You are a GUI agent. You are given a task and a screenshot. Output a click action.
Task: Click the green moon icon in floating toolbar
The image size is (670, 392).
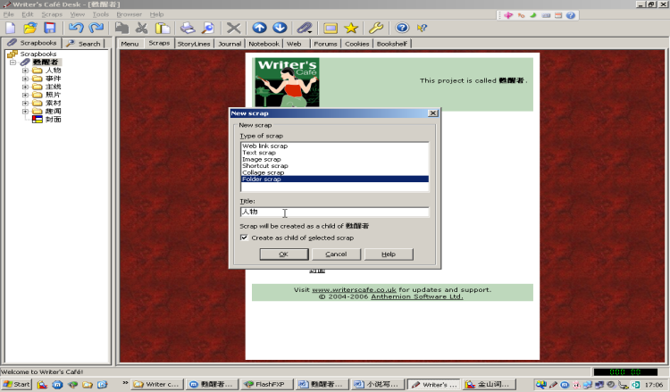(x=533, y=15)
